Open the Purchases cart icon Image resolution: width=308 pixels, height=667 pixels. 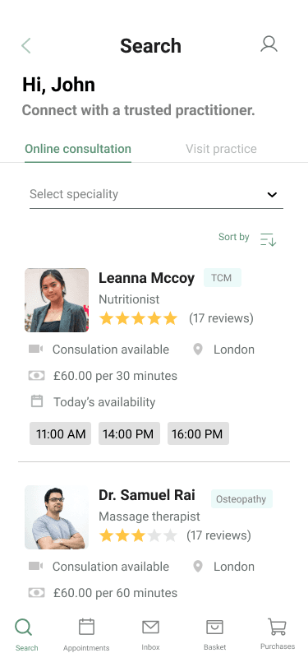278,627
